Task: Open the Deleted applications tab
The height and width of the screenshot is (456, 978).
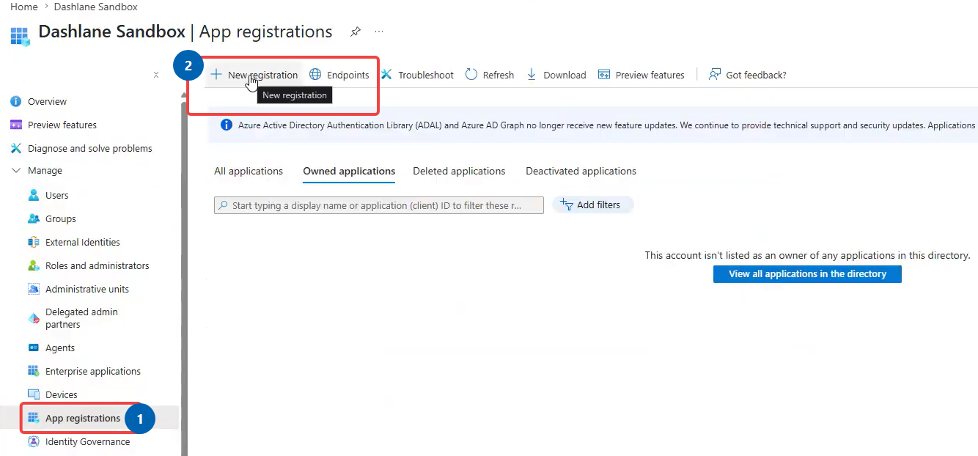Action: coord(459,171)
